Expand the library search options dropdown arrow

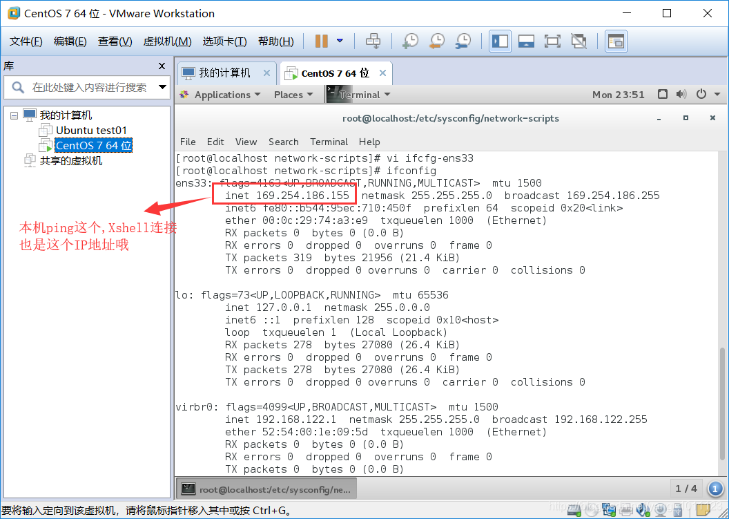162,87
